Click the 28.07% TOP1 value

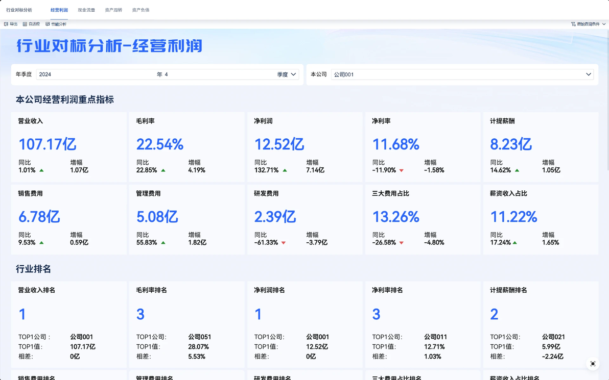(198, 347)
